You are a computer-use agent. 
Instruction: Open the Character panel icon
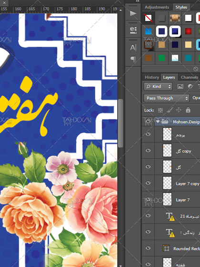pos(133,48)
